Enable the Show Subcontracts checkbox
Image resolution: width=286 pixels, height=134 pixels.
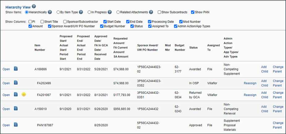[x=159, y=12]
